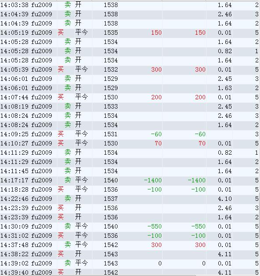Select the trade row timed 14:05:19
Screen dimensions: 260x276
(130, 33)
